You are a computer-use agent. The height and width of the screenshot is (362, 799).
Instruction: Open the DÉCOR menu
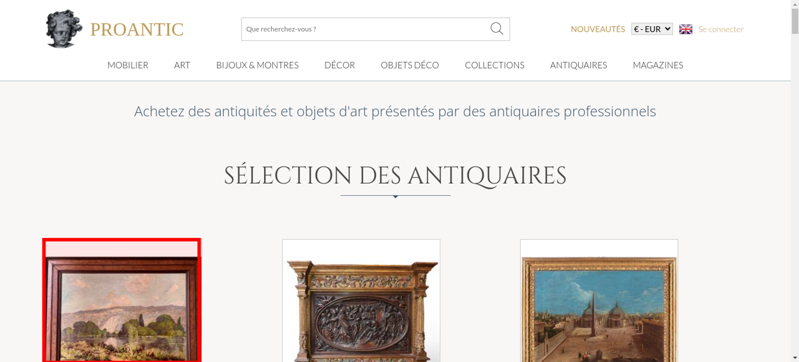pyautogui.click(x=340, y=65)
